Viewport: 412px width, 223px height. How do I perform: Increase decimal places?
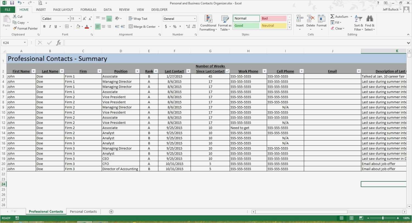(188, 27)
